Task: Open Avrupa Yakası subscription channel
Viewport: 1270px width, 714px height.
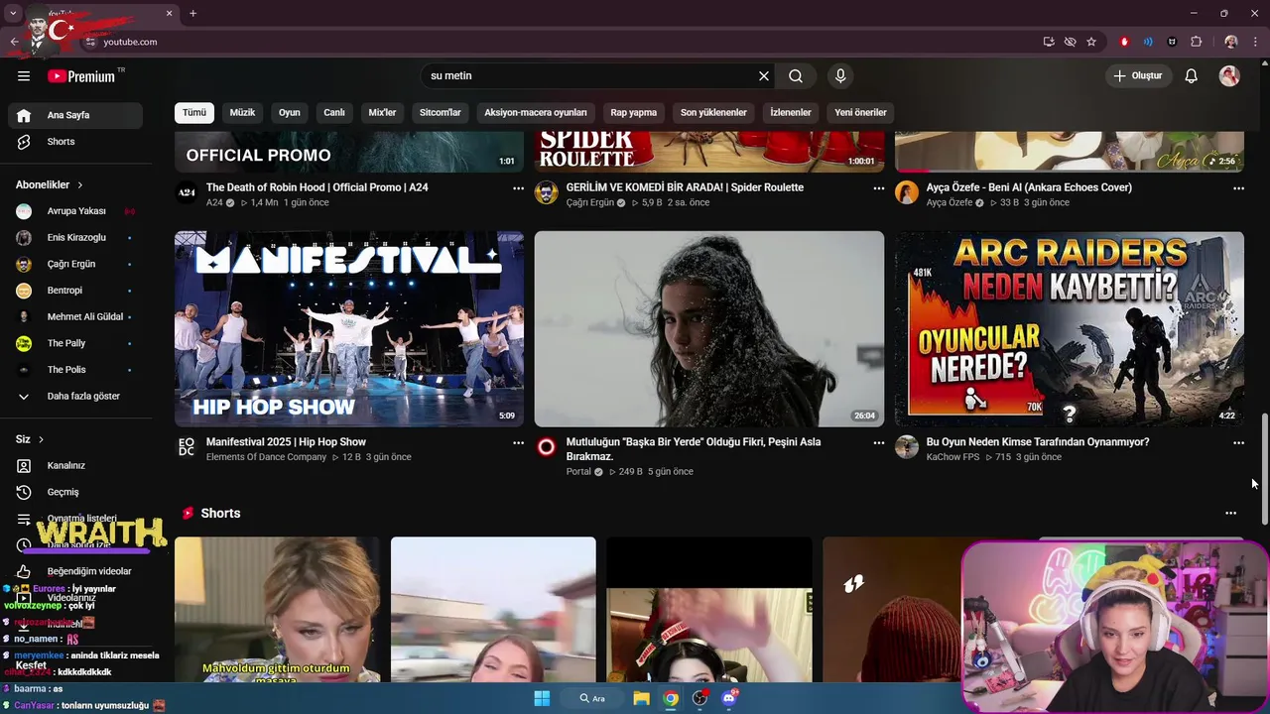Action: tap(75, 211)
